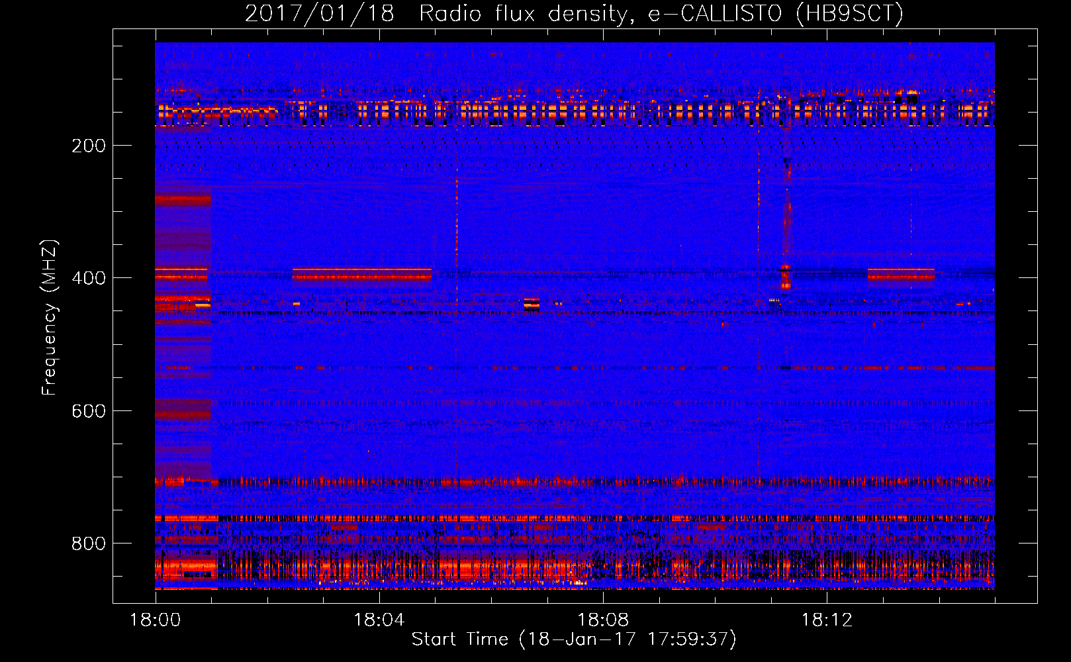
Task: Click the bright burst at 440 MHz near 18:06:40
Action: point(532,304)
